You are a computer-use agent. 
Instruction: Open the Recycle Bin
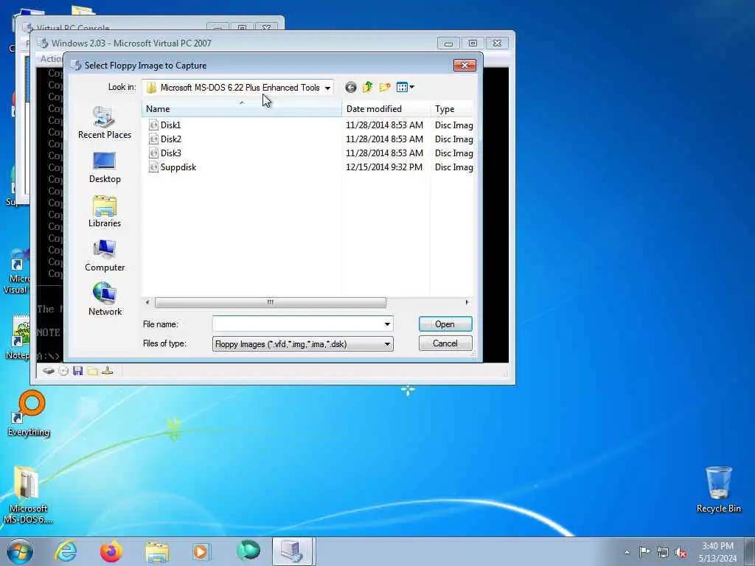pos(718,489)
